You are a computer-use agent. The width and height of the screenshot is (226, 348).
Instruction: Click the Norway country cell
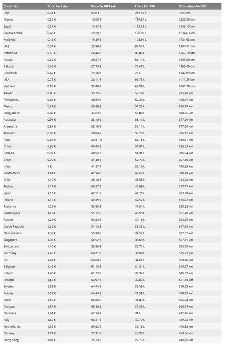point(9,333)
